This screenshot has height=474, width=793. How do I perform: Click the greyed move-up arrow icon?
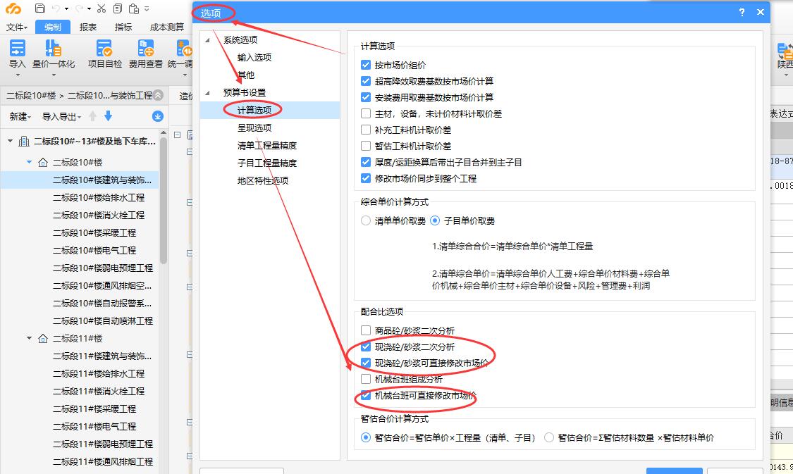point(92,116)
